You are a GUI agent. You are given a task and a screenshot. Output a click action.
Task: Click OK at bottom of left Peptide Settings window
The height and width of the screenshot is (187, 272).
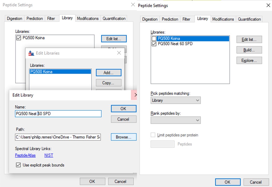[92, 182]
